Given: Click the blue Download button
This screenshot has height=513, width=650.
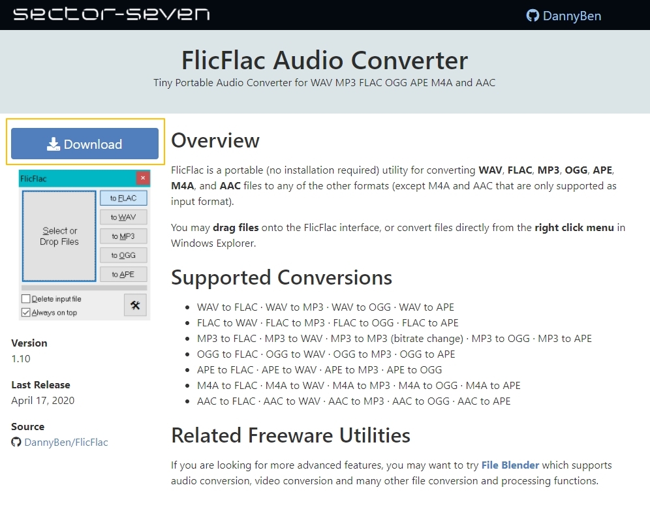Looking at the screenshot, I should click(x=85, y=144).
